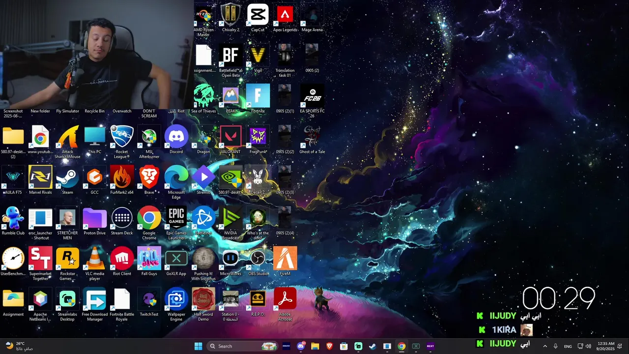
Task: Select the Google Chrome desktop icon
Action: click(149, 218)
